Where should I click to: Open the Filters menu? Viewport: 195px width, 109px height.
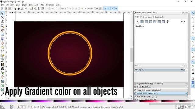[x=42, y=5]
